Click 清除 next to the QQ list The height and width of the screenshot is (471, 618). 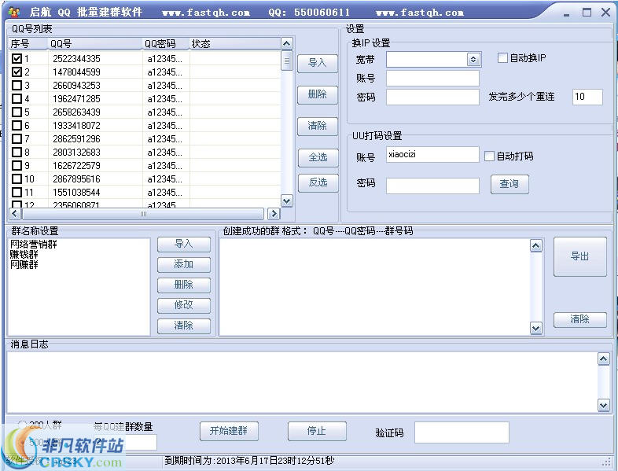pyautogui.click(x=318, y=126)
